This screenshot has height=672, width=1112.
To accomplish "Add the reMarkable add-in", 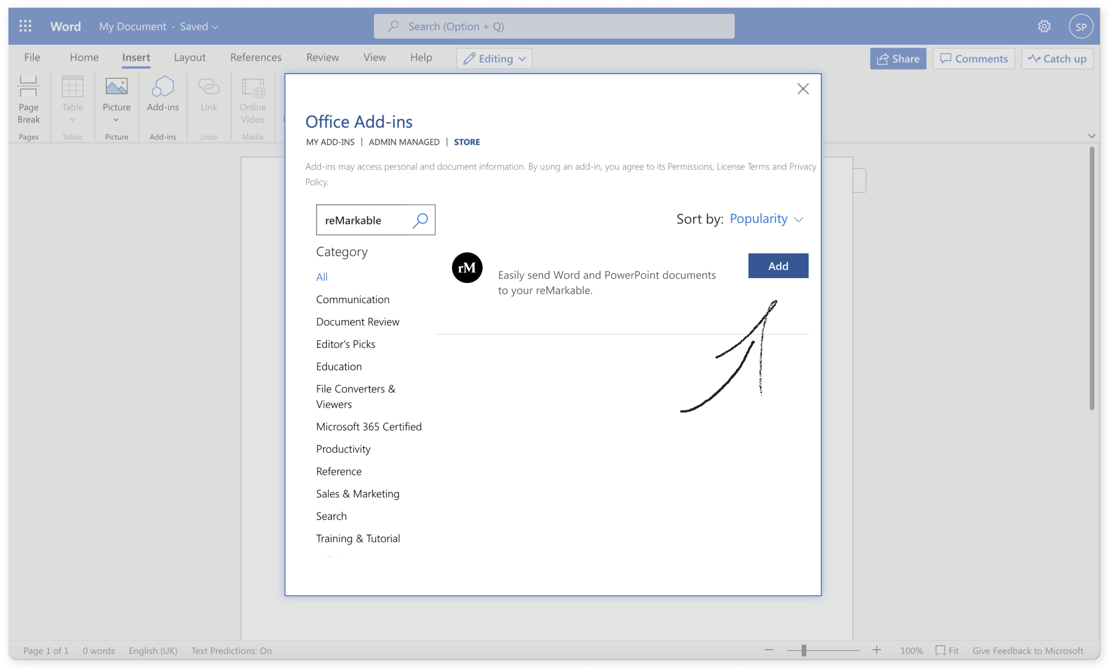I will point(778,266).
